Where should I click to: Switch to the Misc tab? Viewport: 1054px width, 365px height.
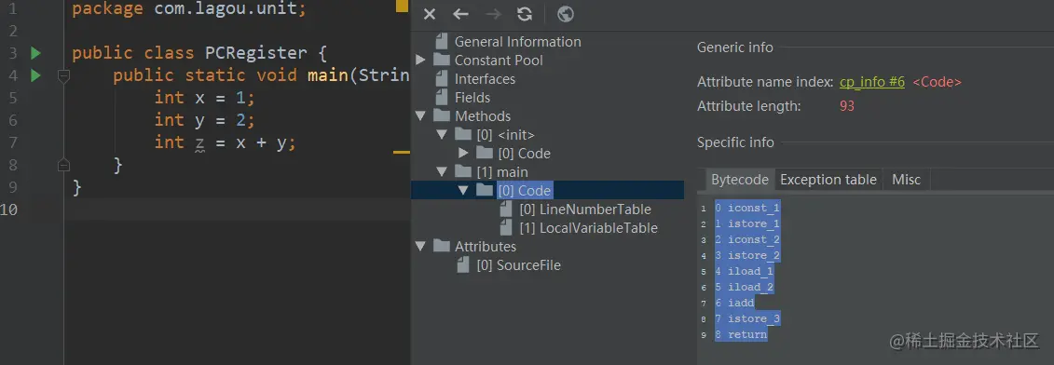906,180
